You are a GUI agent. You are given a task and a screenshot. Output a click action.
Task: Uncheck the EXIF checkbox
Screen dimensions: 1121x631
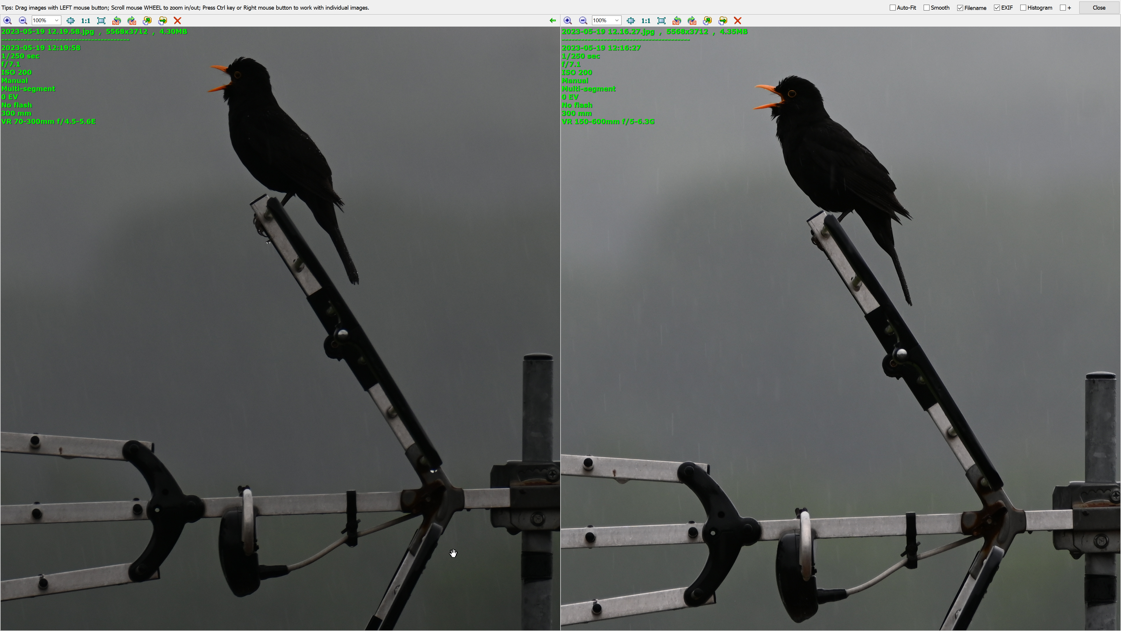pyautogui.click(x=997, y=8)
